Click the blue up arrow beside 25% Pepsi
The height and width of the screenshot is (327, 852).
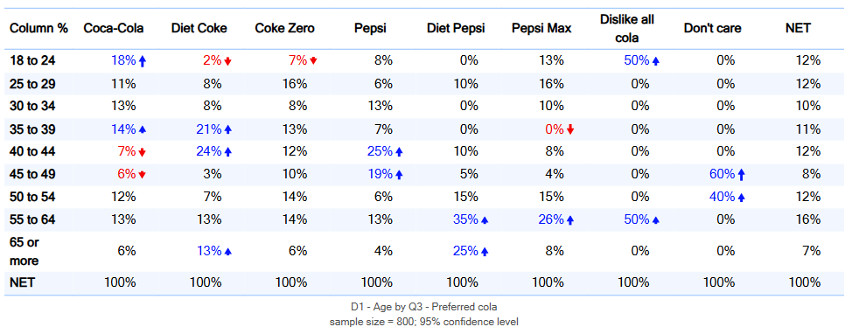399,152
